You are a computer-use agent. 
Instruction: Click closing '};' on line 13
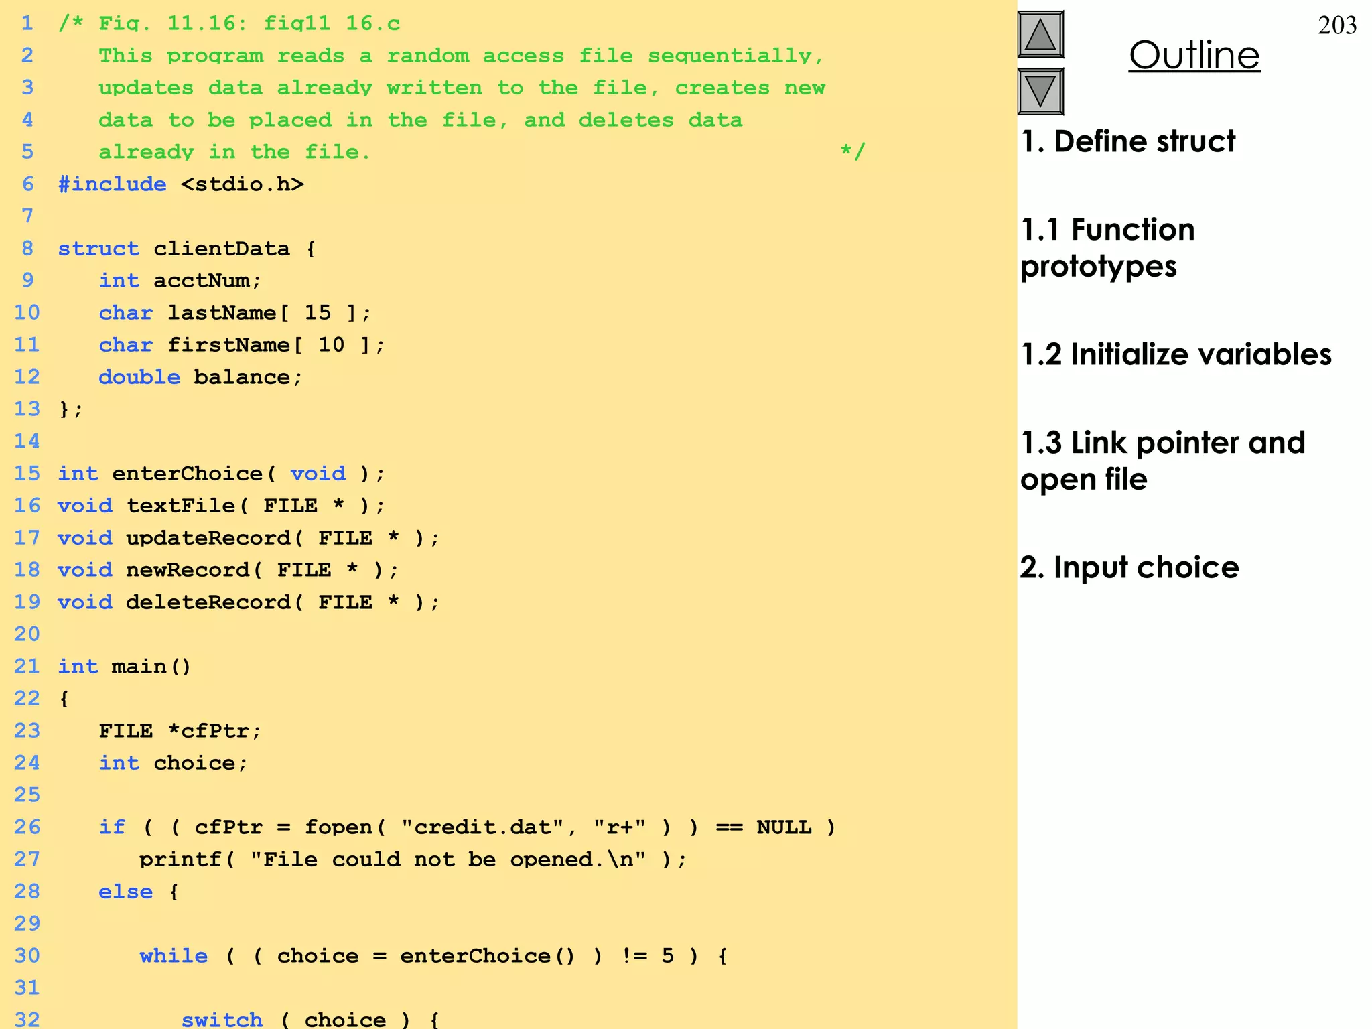coord(71,409)
